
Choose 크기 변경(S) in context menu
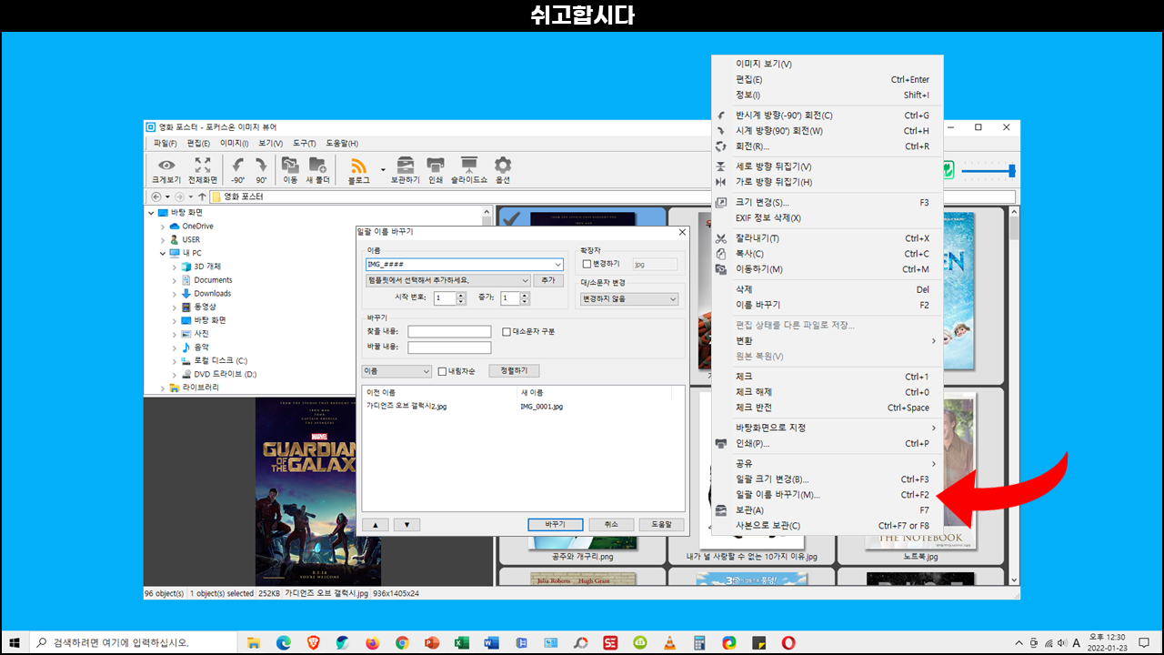(x=827, y=202)
